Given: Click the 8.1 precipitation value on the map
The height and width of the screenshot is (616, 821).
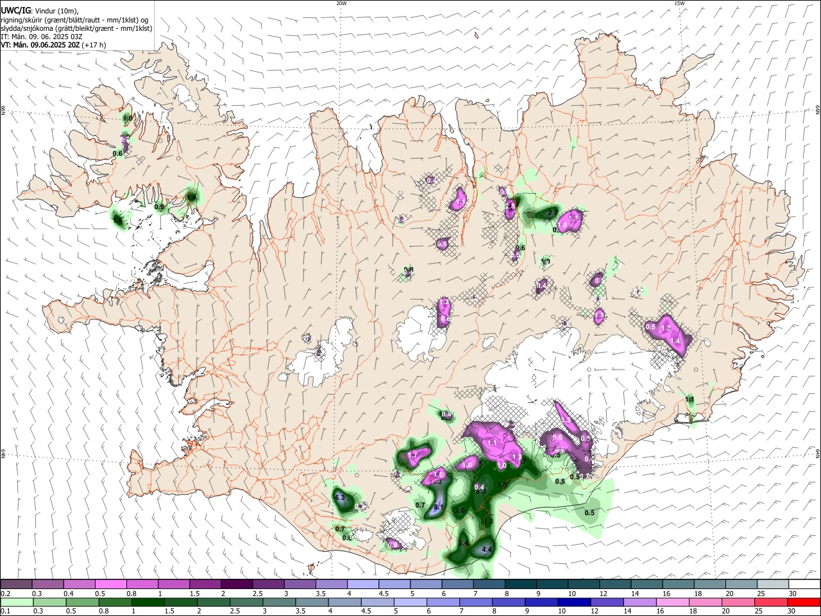Looking at the screenshot, I should coord(439,507).
